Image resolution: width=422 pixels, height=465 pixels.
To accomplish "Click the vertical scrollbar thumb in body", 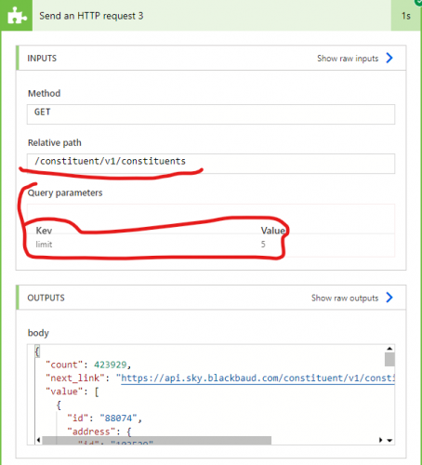I will click(389, 359).
